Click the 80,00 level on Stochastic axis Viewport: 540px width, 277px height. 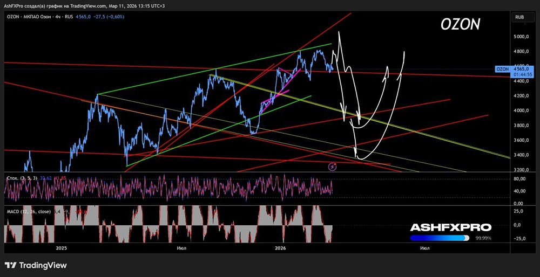519,179
